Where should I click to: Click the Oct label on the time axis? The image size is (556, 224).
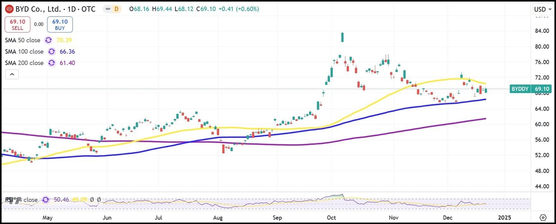[x=332, y=218]
